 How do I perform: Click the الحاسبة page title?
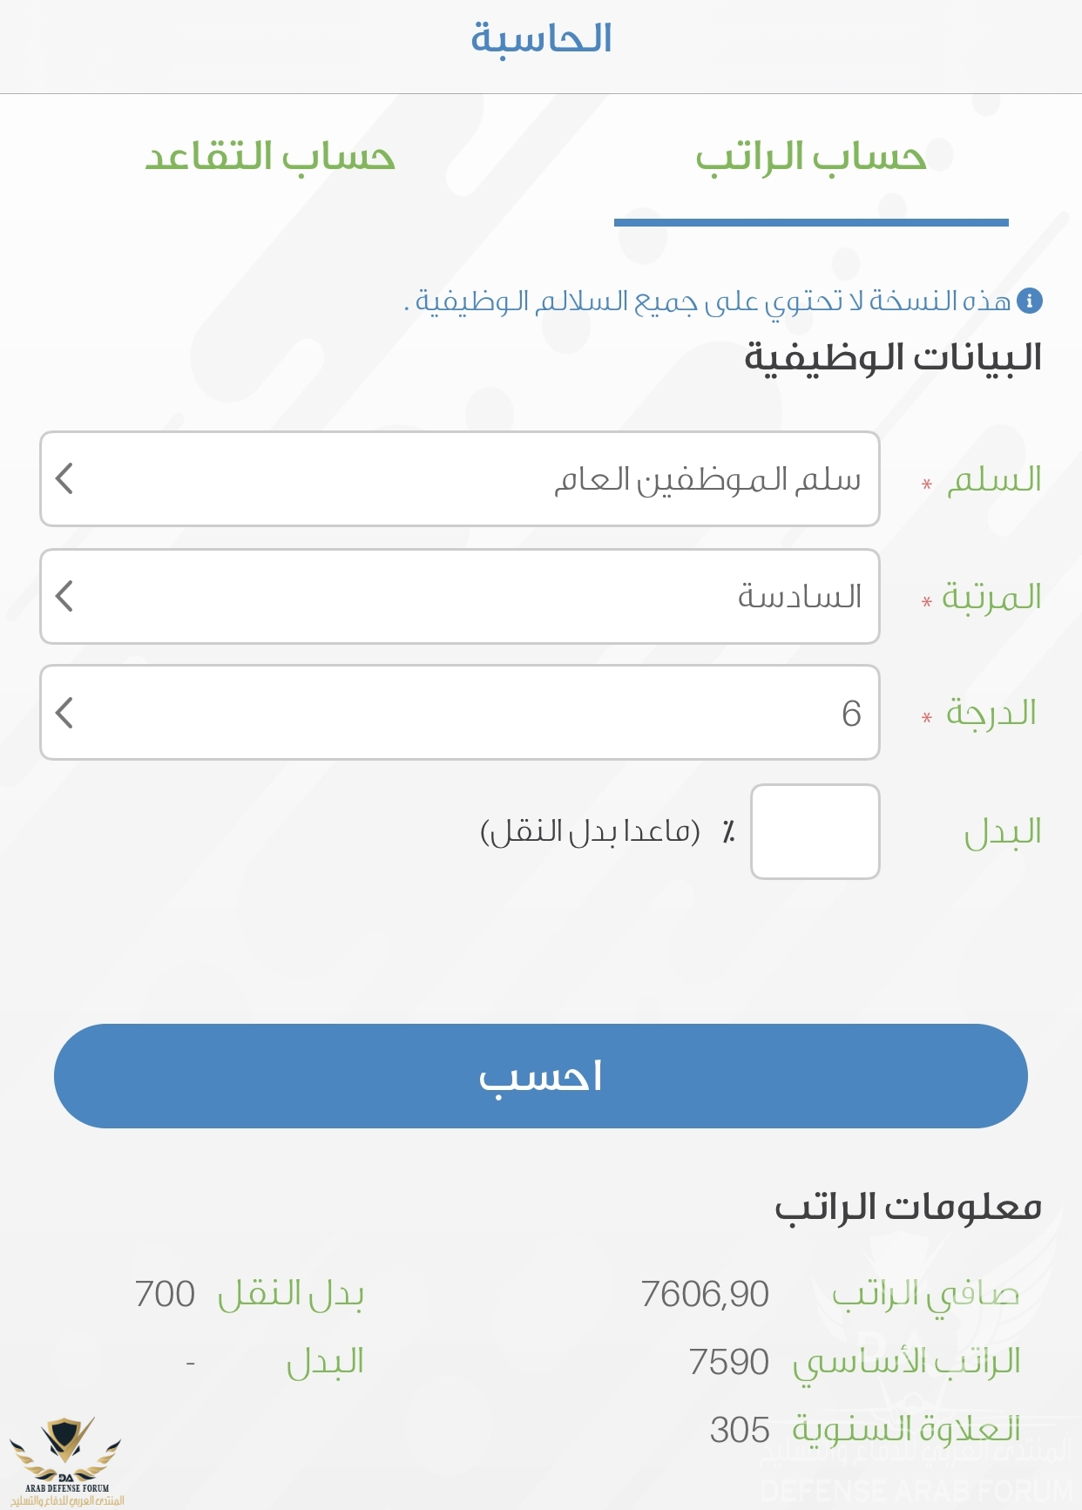coord(541,38)
